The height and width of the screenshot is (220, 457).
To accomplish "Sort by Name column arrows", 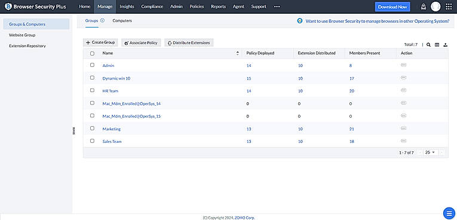I will coord(238,53).
